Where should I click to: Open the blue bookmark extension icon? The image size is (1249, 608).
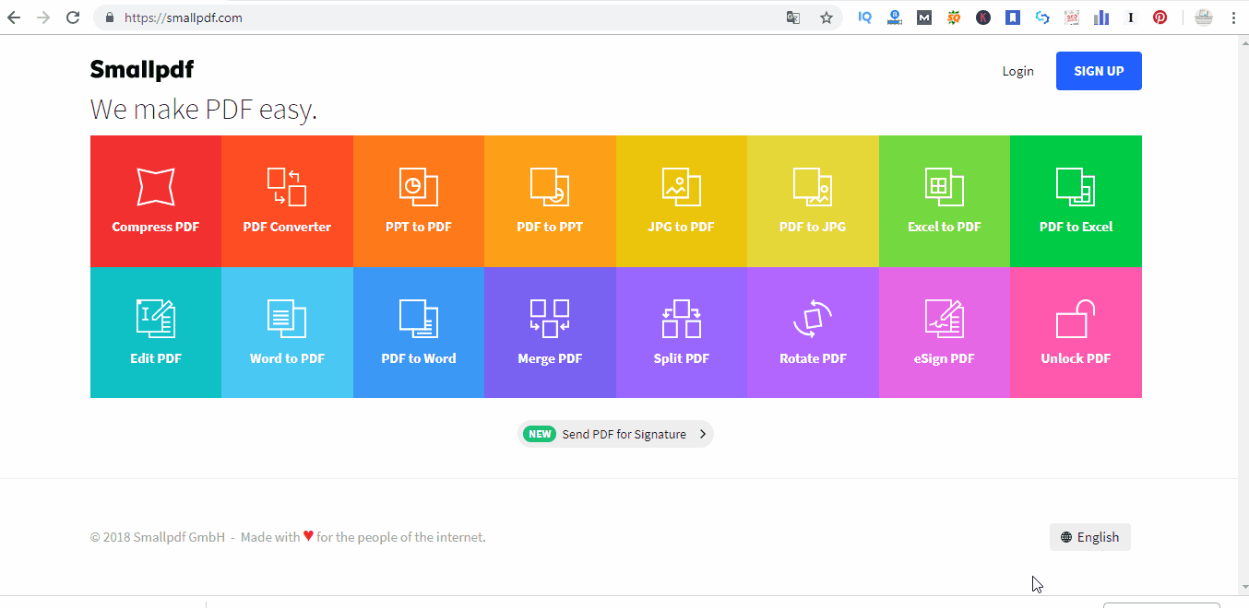coord(1013,18)
